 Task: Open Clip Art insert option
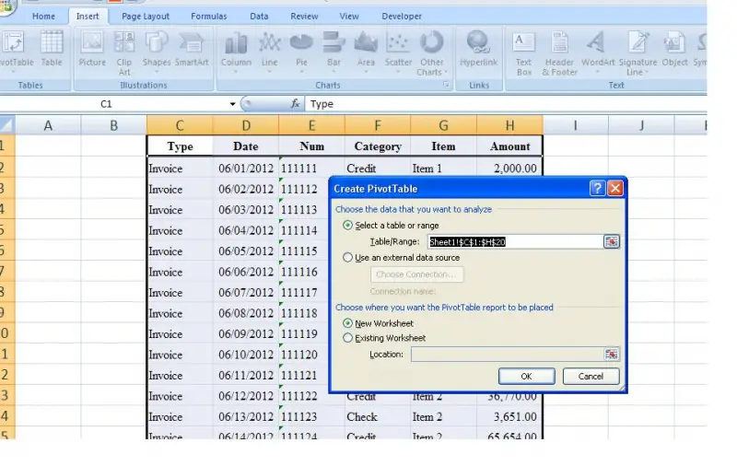[124, 53]
